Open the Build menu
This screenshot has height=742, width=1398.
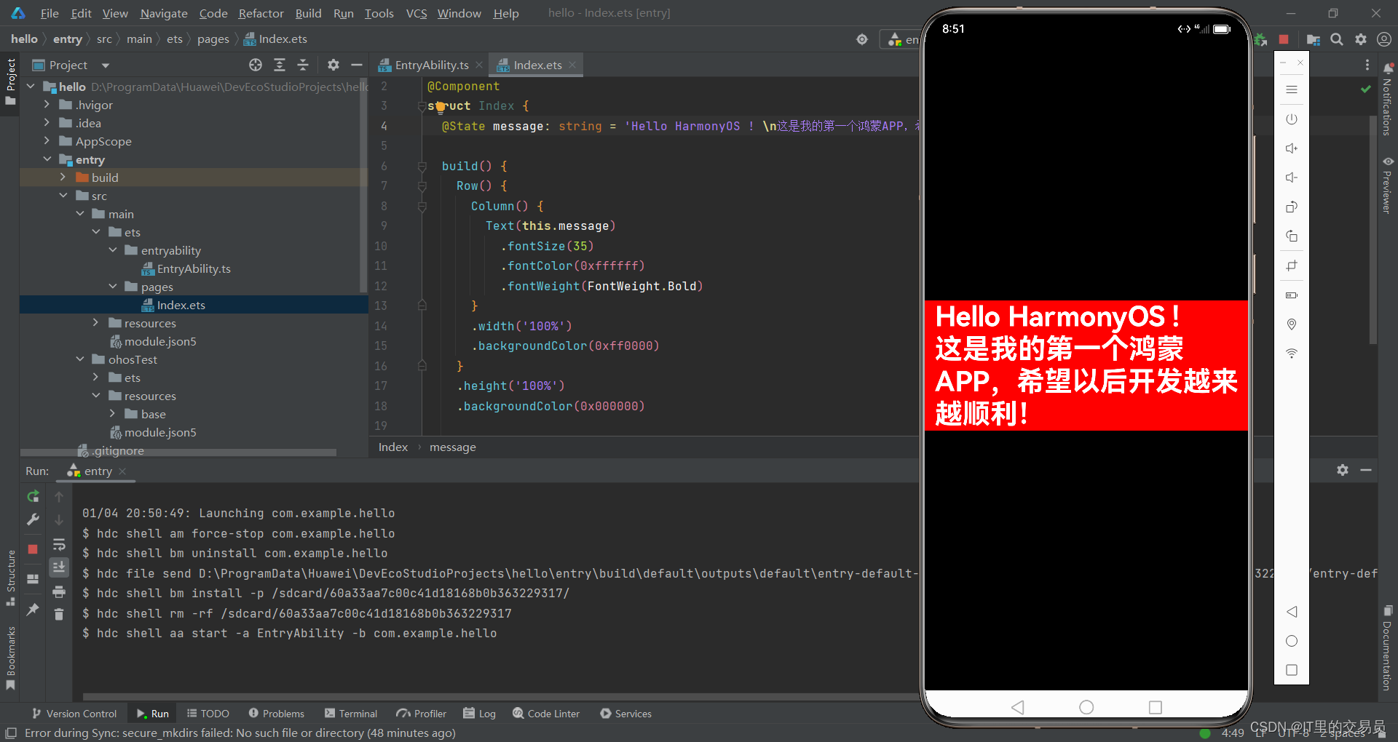[308, 13]
